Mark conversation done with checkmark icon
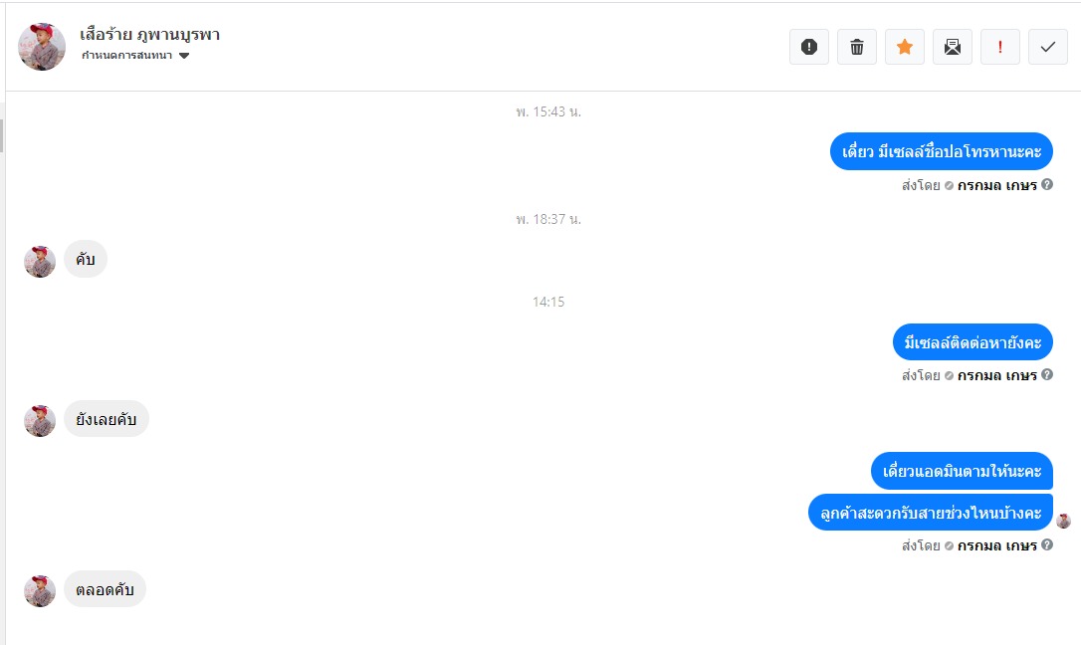The width and height of the screenshot is (1081, 645). [1048, 47]
